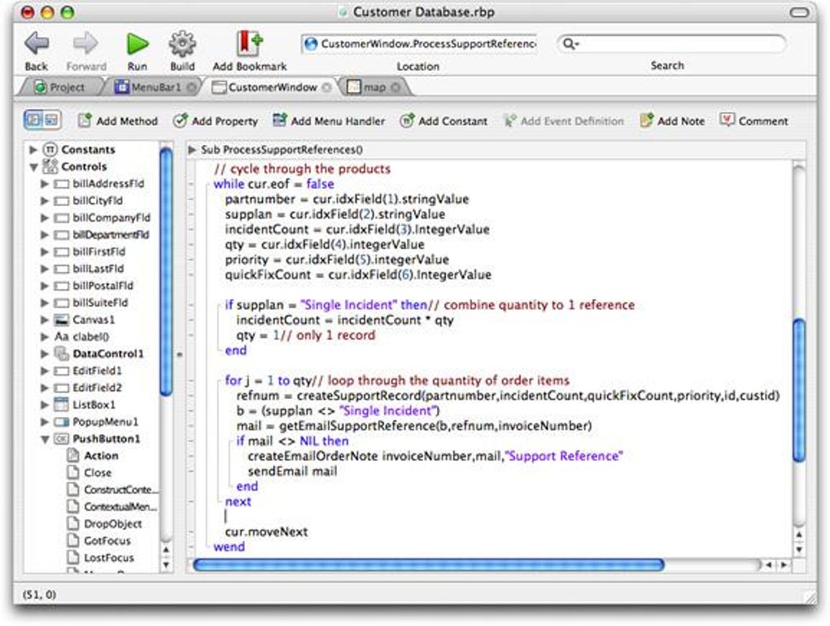The height and width of the screenshot is (626, 830).
Task: Add a new Method
Action: point(119,120)
